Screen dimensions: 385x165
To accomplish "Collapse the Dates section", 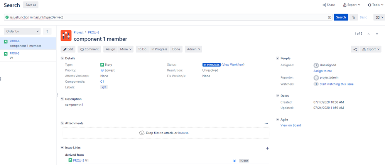I will click(277, 96).
